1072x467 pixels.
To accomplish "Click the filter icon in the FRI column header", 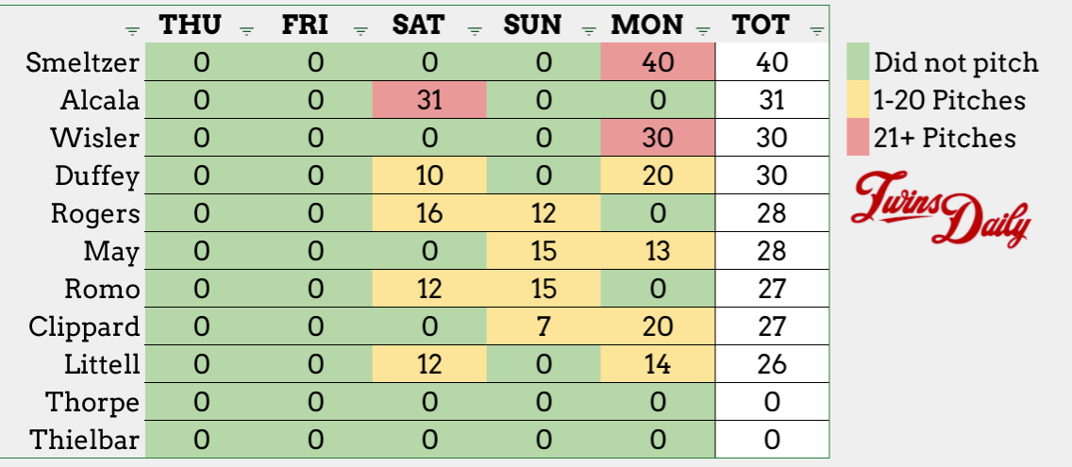I will click(360, 30).
